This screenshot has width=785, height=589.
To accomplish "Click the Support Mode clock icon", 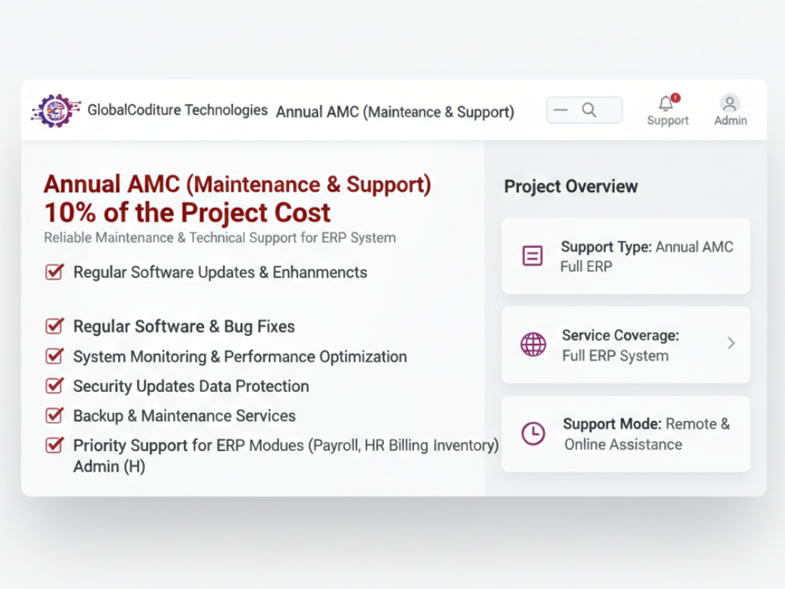I will pyautogui.click(x=533, y=433).
